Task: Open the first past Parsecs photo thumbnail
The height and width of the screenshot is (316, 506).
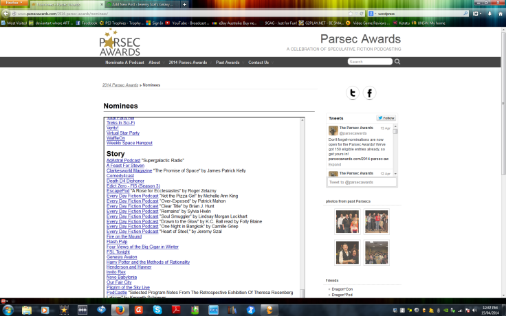Action: 347,221
